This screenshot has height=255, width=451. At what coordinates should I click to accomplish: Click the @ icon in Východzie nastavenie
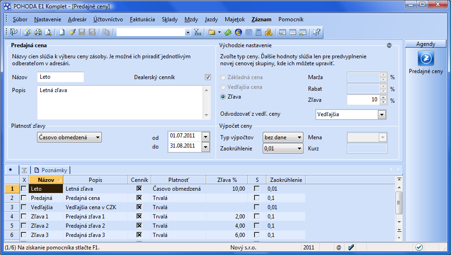[389, 45]
